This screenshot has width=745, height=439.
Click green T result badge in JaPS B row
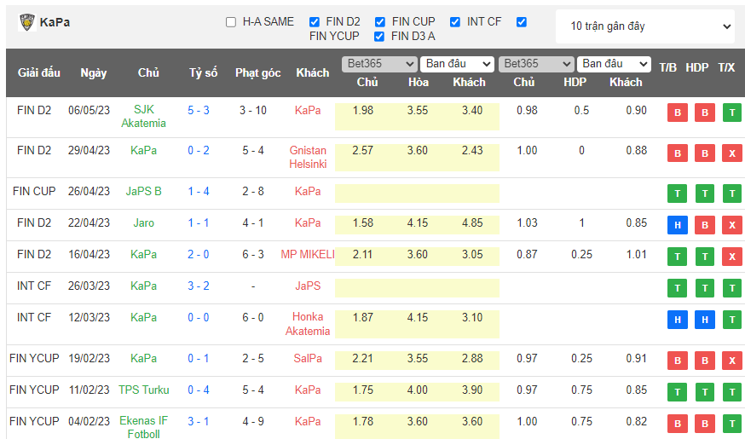(678, 194)
